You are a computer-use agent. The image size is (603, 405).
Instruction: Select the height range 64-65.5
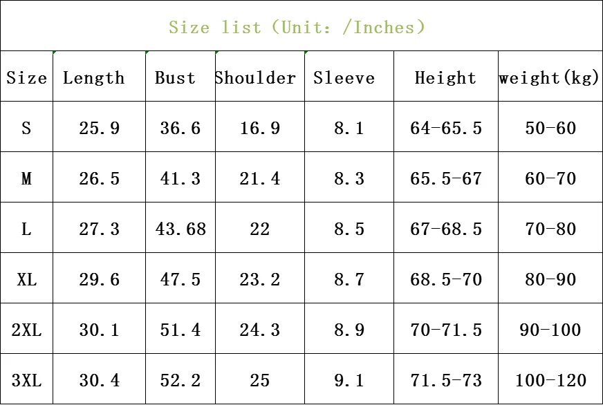coord(446,128)
